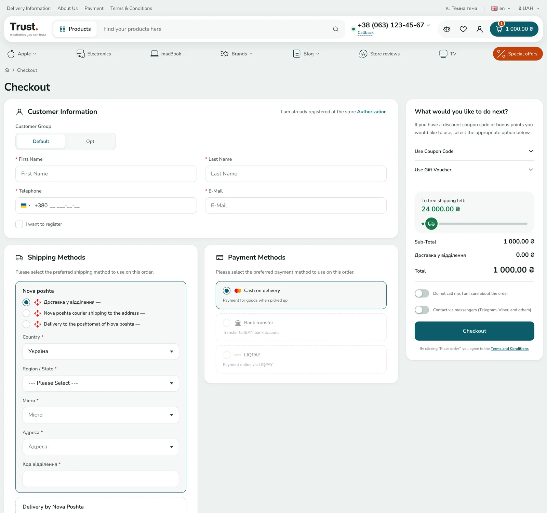Click the search magnifier icon

tap(336, 29)
